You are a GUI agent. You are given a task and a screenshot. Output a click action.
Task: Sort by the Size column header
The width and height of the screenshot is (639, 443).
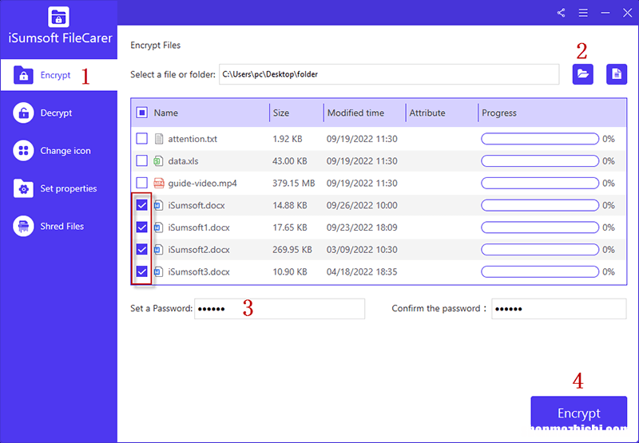tap(281, 113)
